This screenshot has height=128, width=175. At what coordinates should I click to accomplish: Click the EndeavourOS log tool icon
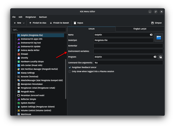click(19, 43)
